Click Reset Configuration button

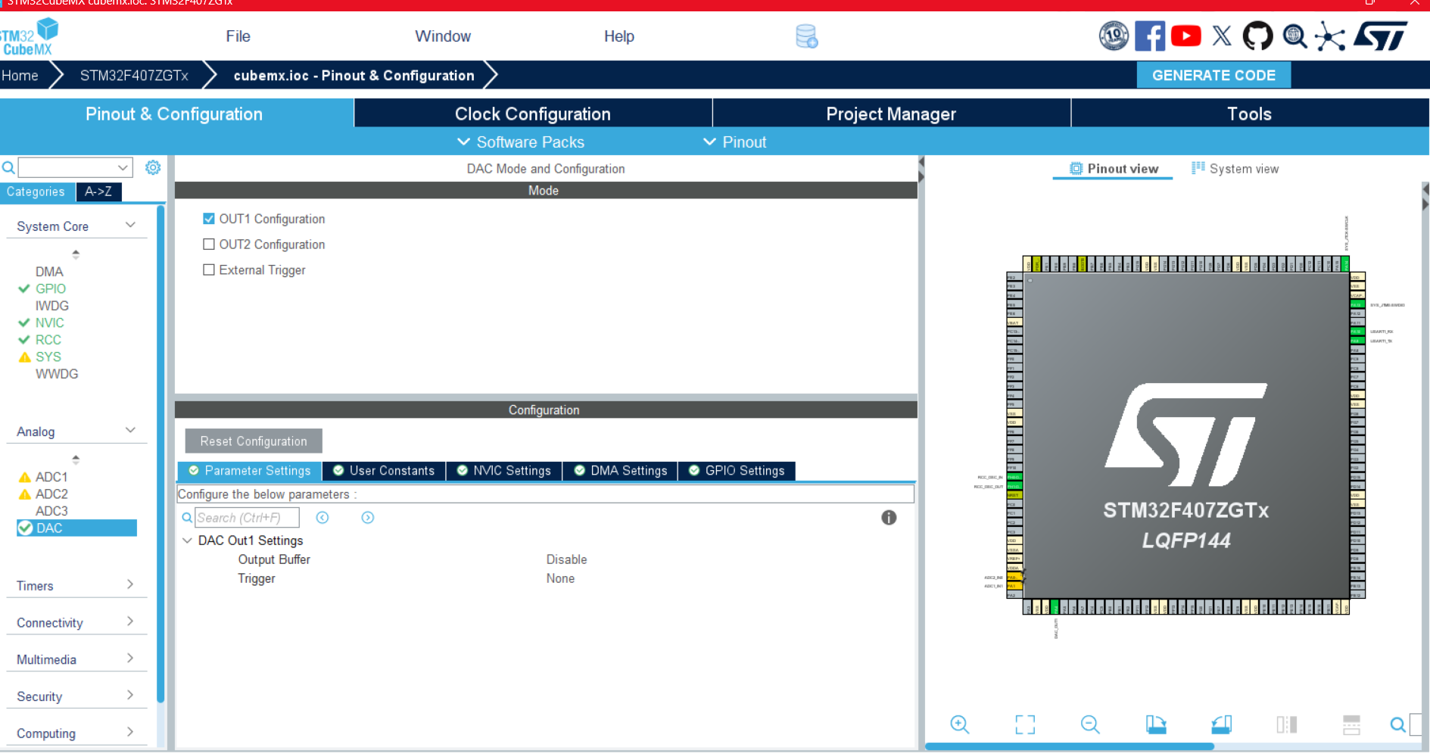click(x=254, y=441)
